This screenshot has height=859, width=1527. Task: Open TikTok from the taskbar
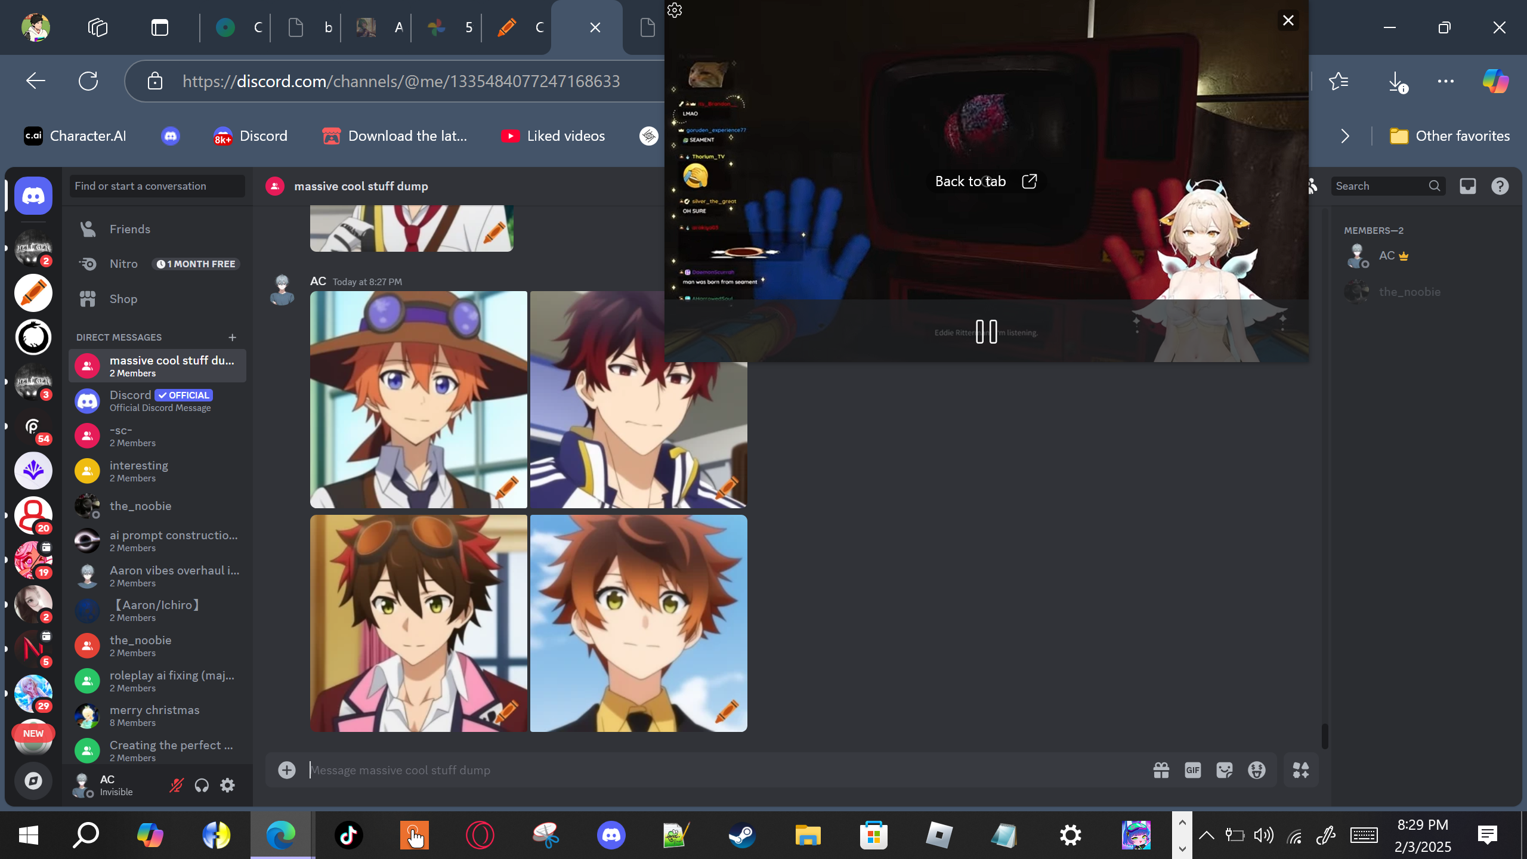point(349,835)
